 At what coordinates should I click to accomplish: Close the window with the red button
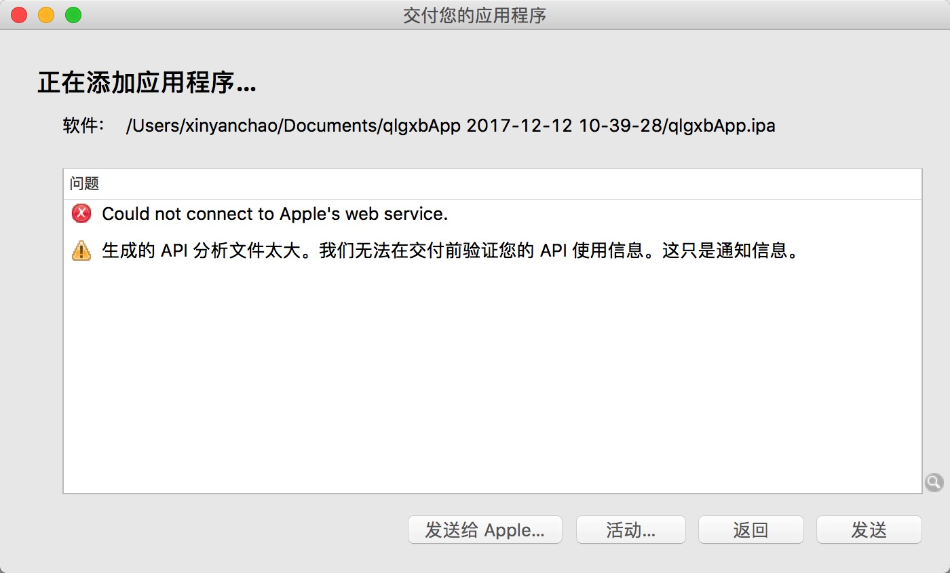[x=19, y=15]
